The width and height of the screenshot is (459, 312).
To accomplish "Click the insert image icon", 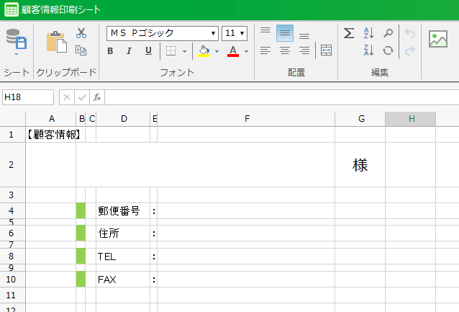I will [438, 39].
